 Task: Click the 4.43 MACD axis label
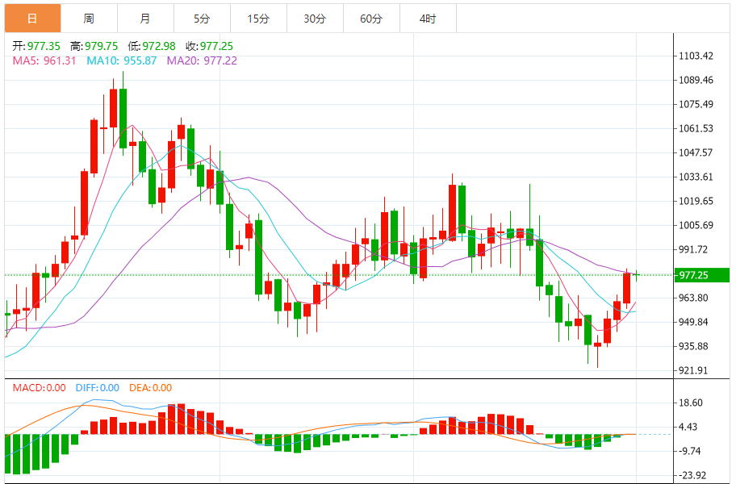(688, 428)
